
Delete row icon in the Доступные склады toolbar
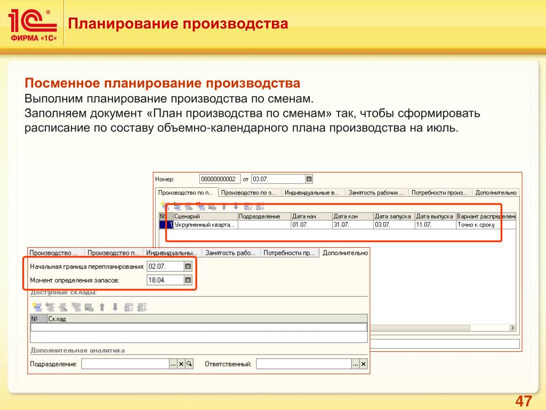[76, 307]
